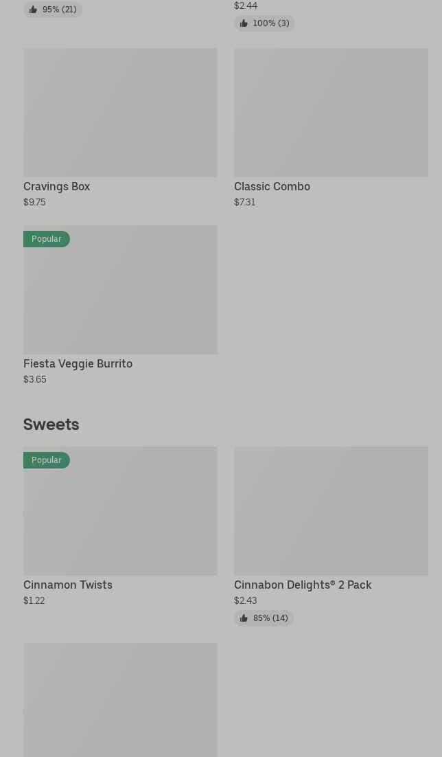This screenshot has width=442, height=757.
Task: Click the thumbs-up icon next to 100% (3)
Action: (x=244, y=23)
